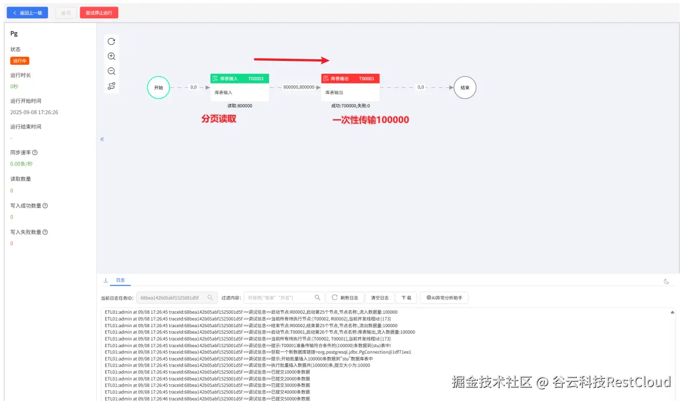Zoom in on the flow canvas

coord(112,56)
